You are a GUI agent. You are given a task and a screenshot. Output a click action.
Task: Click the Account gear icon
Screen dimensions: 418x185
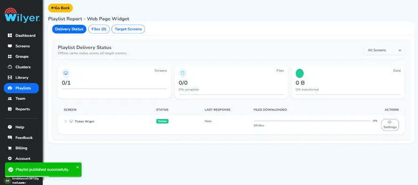(10, 158)
